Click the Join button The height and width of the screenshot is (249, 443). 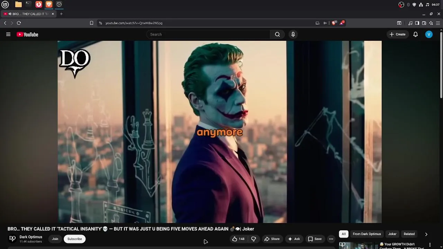(55, 239)
